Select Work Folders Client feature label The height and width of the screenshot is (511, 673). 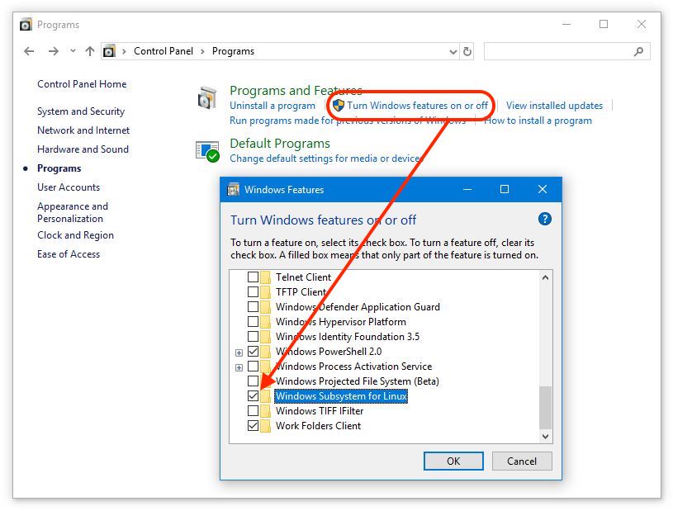[319, 426]
